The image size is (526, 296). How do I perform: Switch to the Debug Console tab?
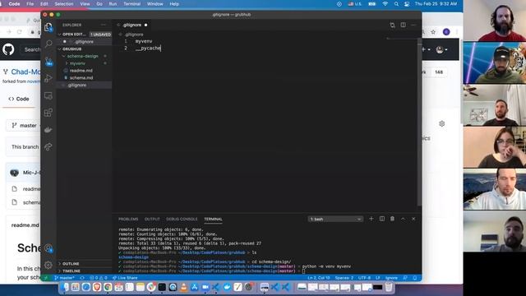coord(182,220)
